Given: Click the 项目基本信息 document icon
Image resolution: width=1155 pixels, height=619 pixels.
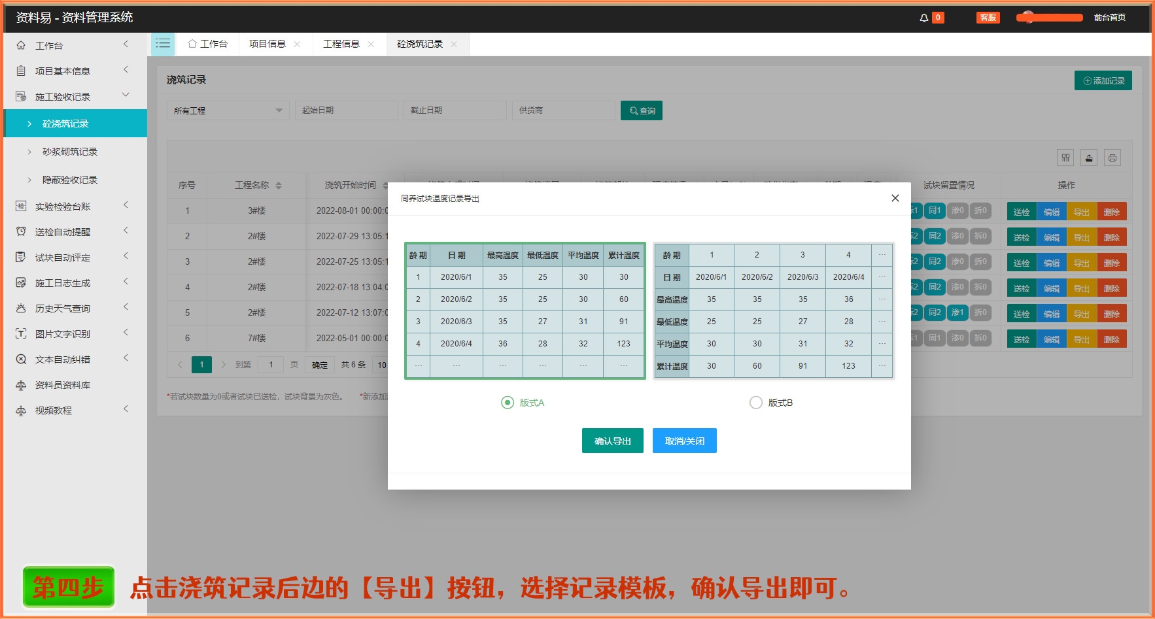Looking at the screenshot, I should pyautogui.click(x=21, y=71).
